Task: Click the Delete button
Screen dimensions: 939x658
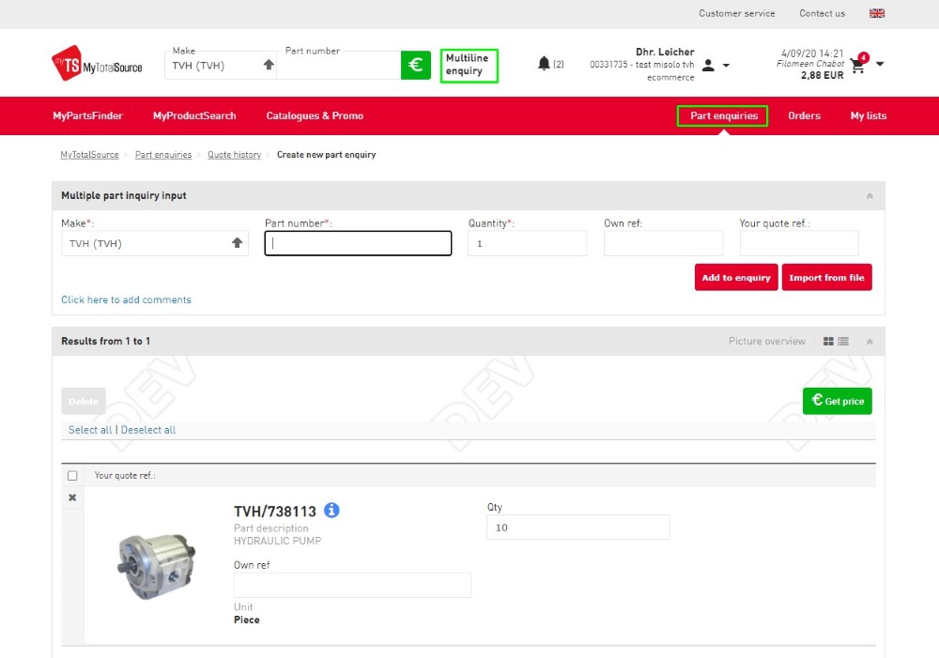Action: (x=84, y=401)
